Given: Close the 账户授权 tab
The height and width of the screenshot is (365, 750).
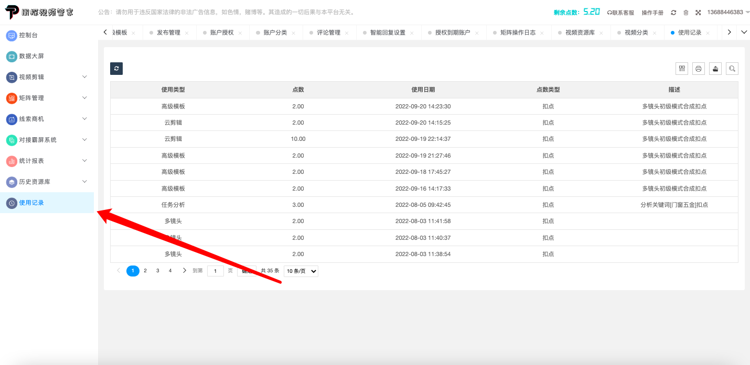Looking at the screenshot, I should coord(240,33).
